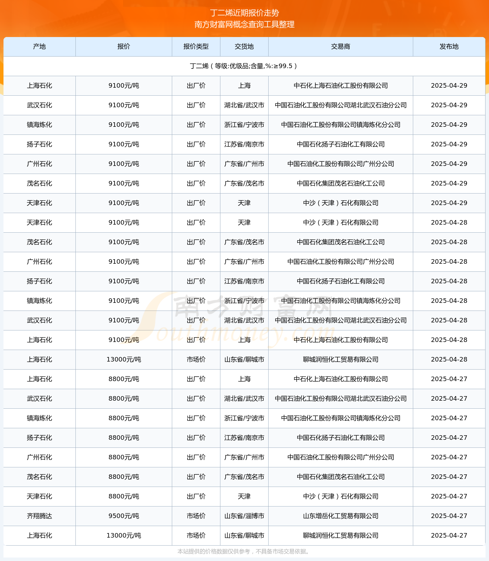The height and width of the screenshot is (561, 489).
Task: Click 2025-04-27 date in 天津石化 row
Action: coord(449,496)
